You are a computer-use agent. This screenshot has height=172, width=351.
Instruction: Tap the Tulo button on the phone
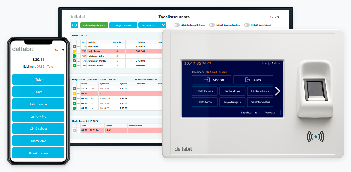(38, 79)
